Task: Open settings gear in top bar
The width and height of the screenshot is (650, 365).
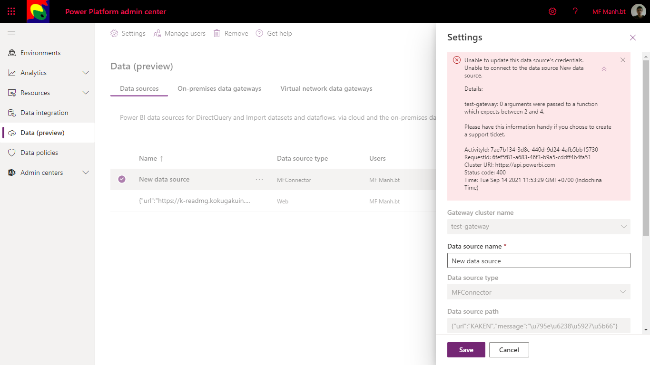Action: (x=552, y=11)
